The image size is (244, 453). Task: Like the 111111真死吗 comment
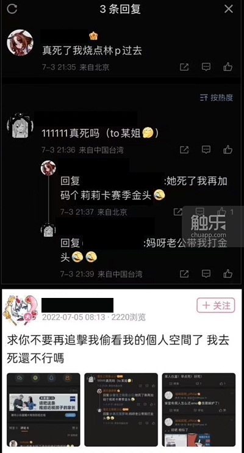click(x=228, y=150)
